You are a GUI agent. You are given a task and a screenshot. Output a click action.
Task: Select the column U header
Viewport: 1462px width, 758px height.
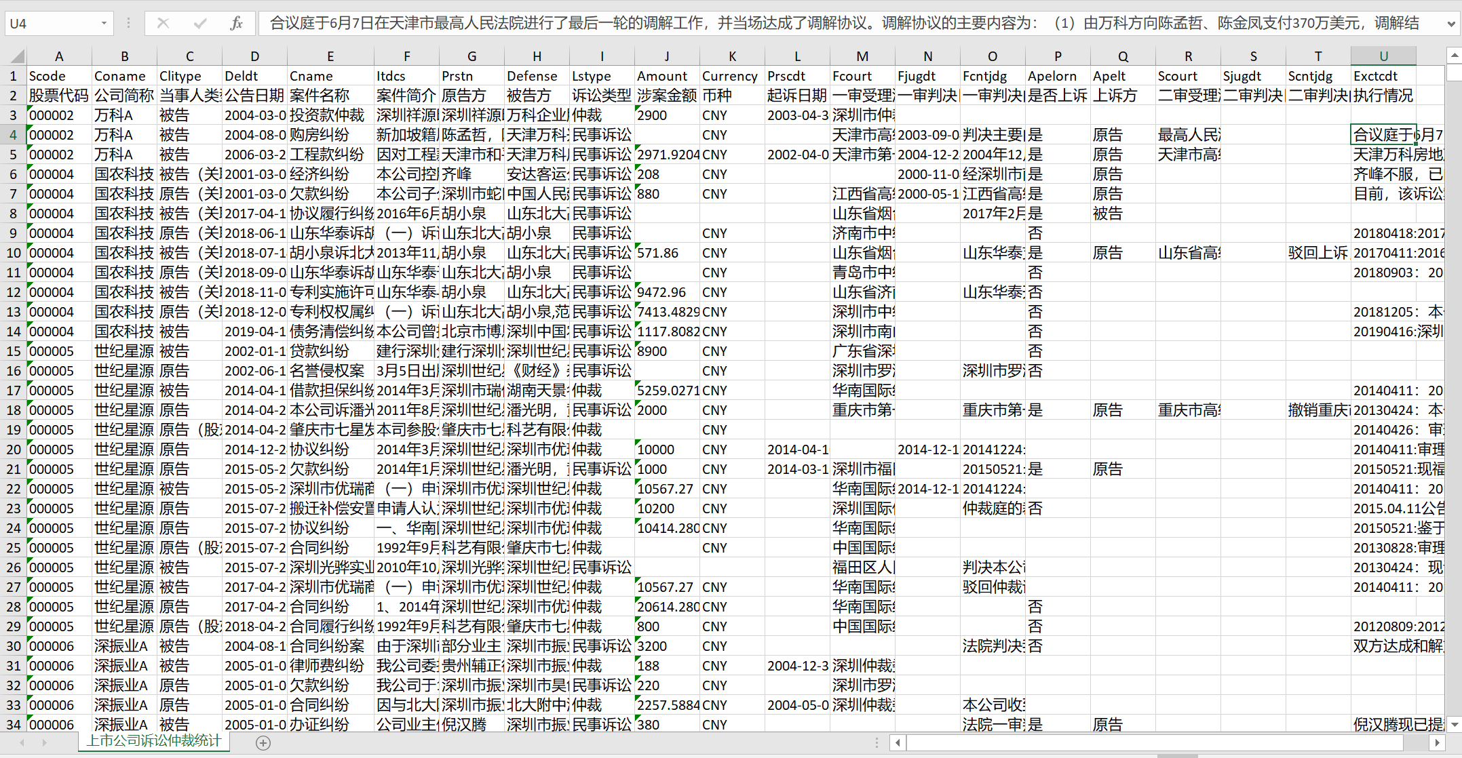1383,56
